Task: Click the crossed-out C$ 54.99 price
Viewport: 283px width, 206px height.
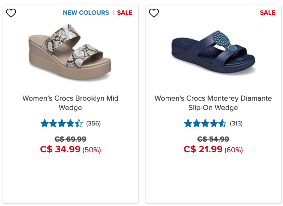Action: 213,139
